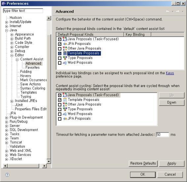The height and width of the screenshot is (182, 187).
Task: Open the Syntax Coloring page
Action: (x=33, y=88)
